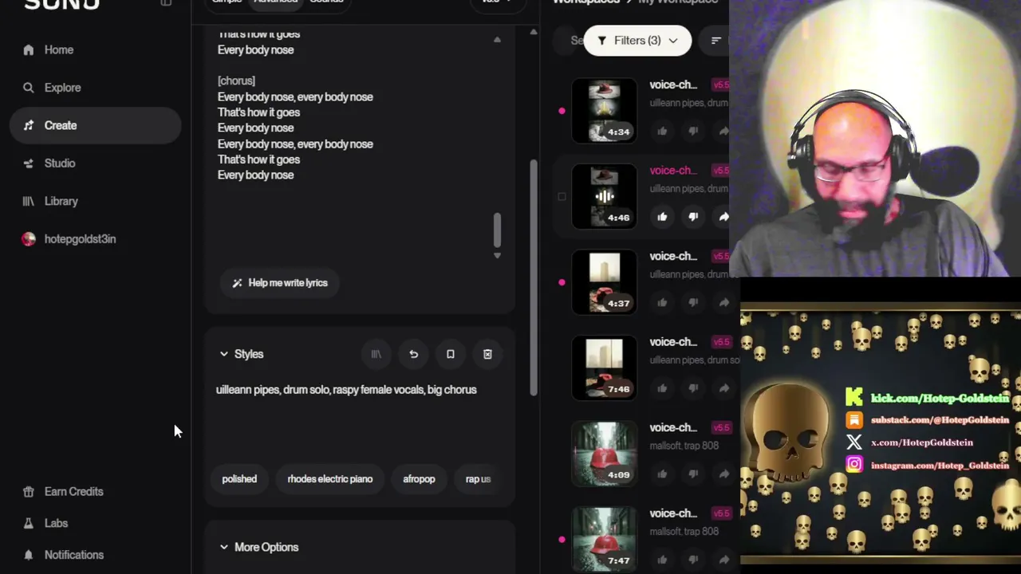Collapse the Styles section
This screenshot has width=1021, height=574.
[241, 354]
